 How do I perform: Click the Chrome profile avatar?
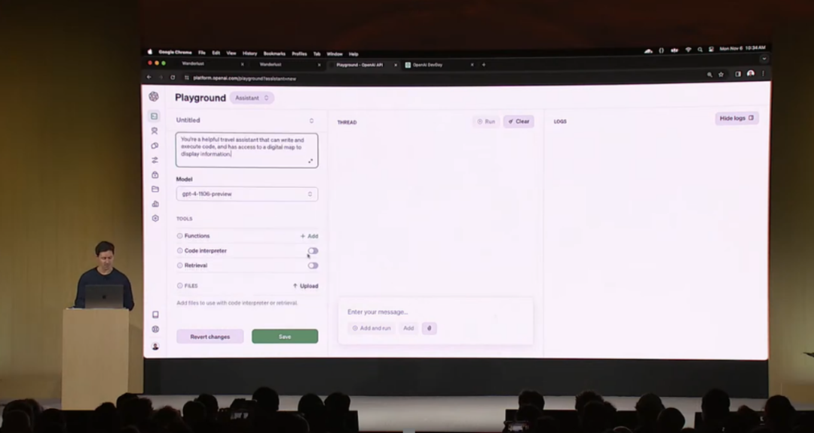click(x=750, y=74)
